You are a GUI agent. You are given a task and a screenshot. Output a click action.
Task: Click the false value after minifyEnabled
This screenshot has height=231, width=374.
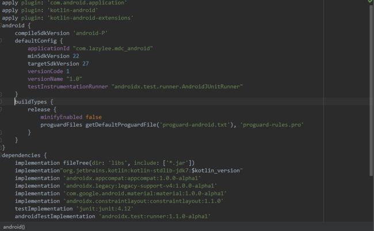93,118
